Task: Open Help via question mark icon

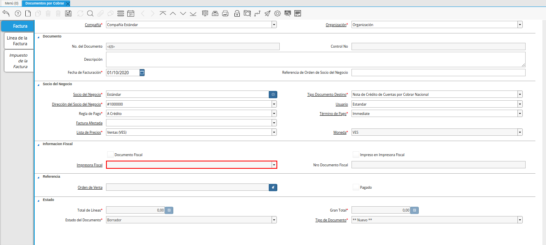Action: 18,13
